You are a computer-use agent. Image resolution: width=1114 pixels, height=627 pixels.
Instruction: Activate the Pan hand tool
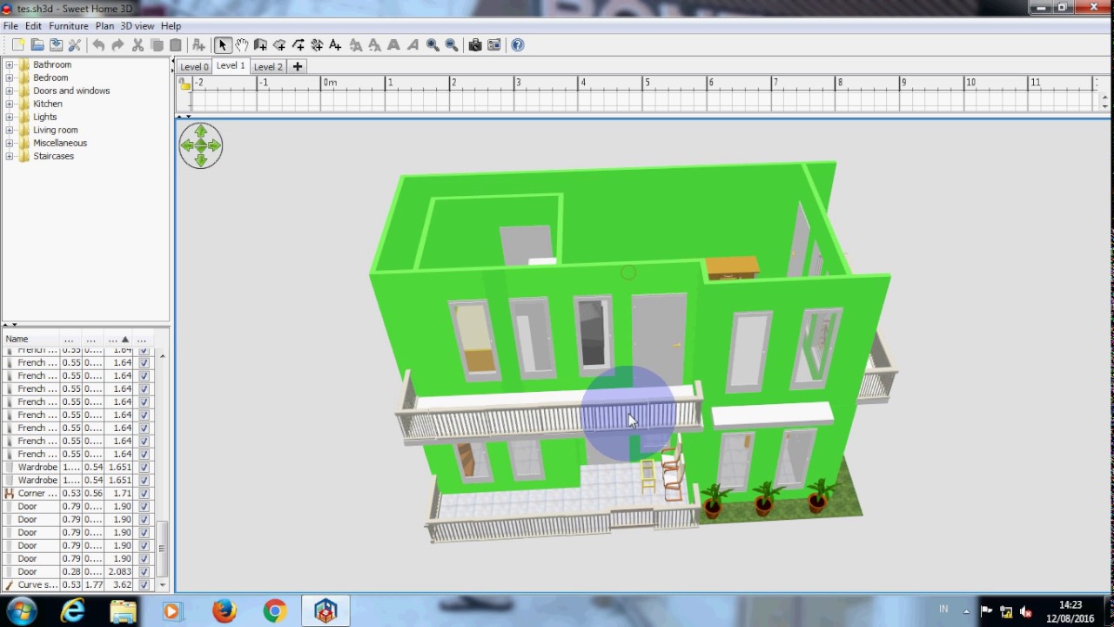tap(241, 45)
